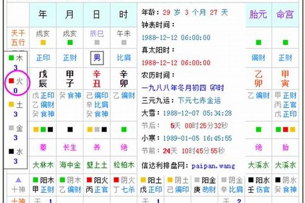Click the month pillar 甲子

pos(70,79)
